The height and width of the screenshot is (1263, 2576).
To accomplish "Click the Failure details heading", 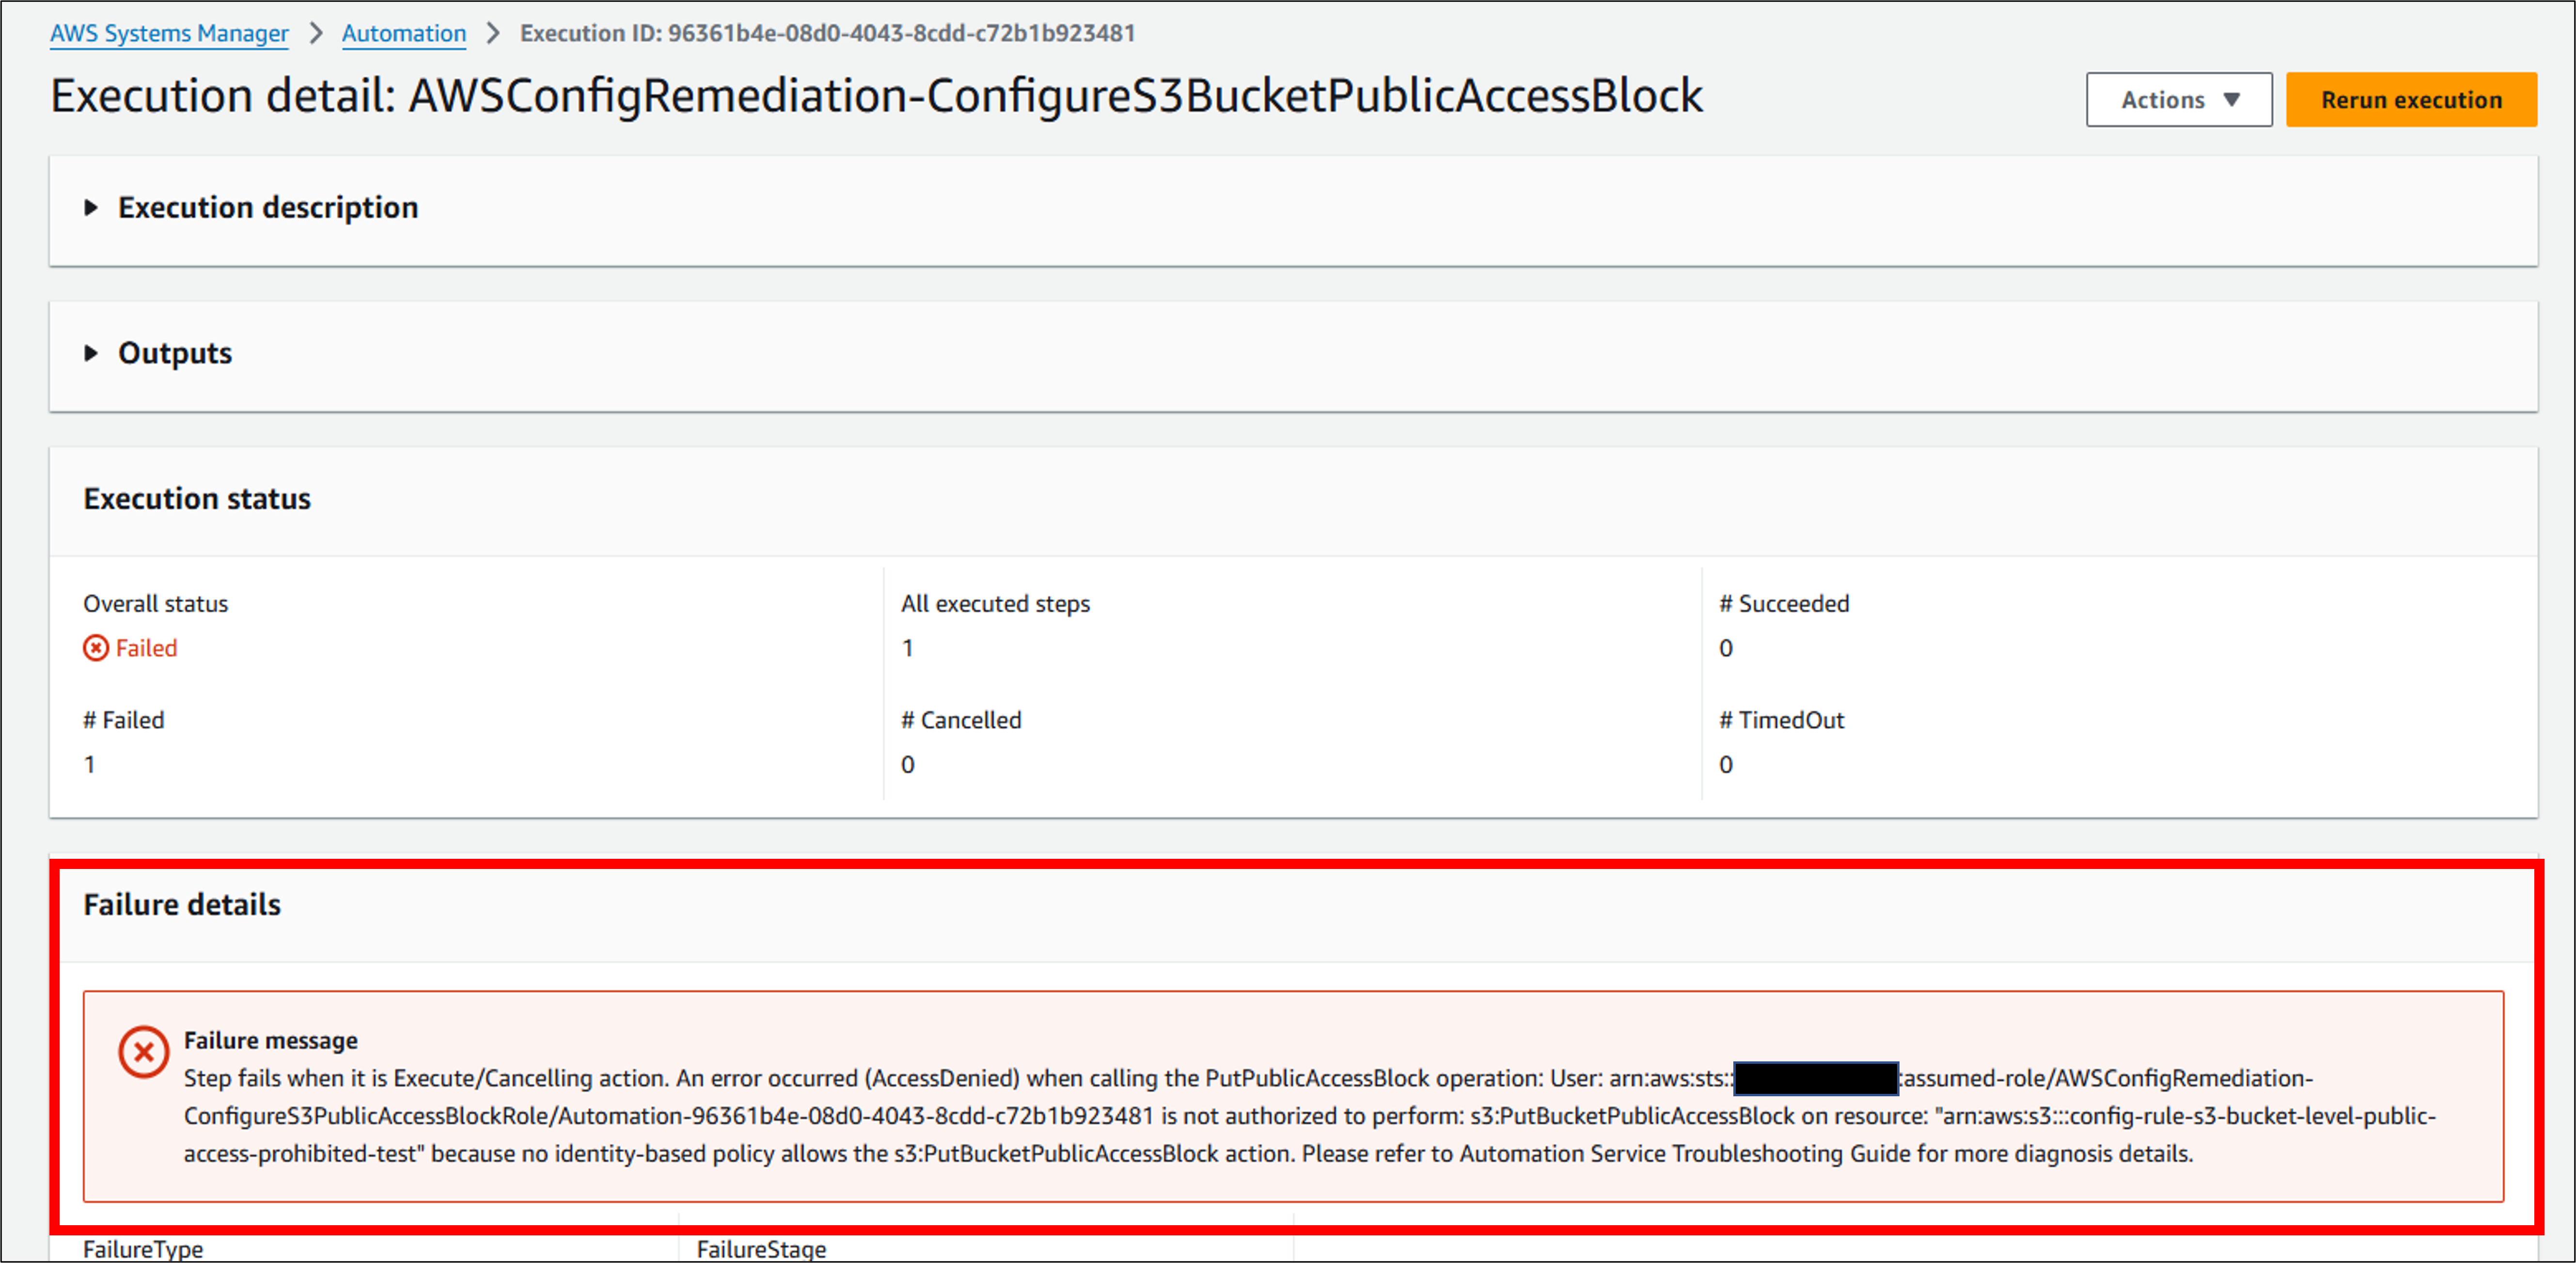I will pyautogui.click(x=182, y=904).
